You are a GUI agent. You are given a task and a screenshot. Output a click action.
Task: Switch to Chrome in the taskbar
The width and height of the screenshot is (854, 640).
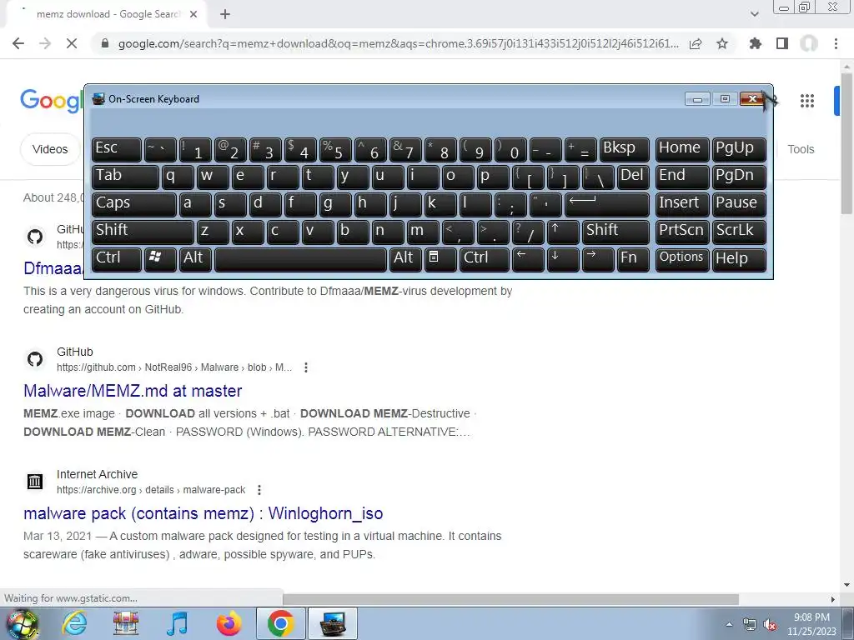pyautogui.click(x=280, y=623)
